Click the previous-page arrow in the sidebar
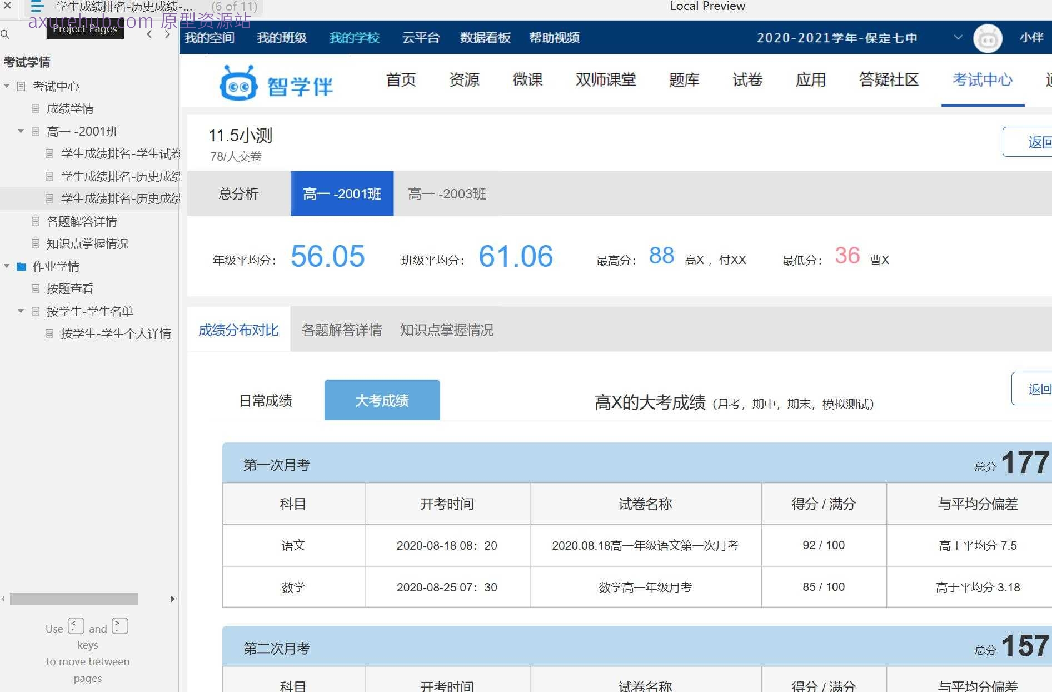 149,34
